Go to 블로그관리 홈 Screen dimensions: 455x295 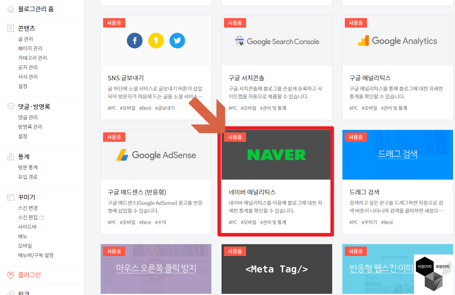tap(36, 9)
